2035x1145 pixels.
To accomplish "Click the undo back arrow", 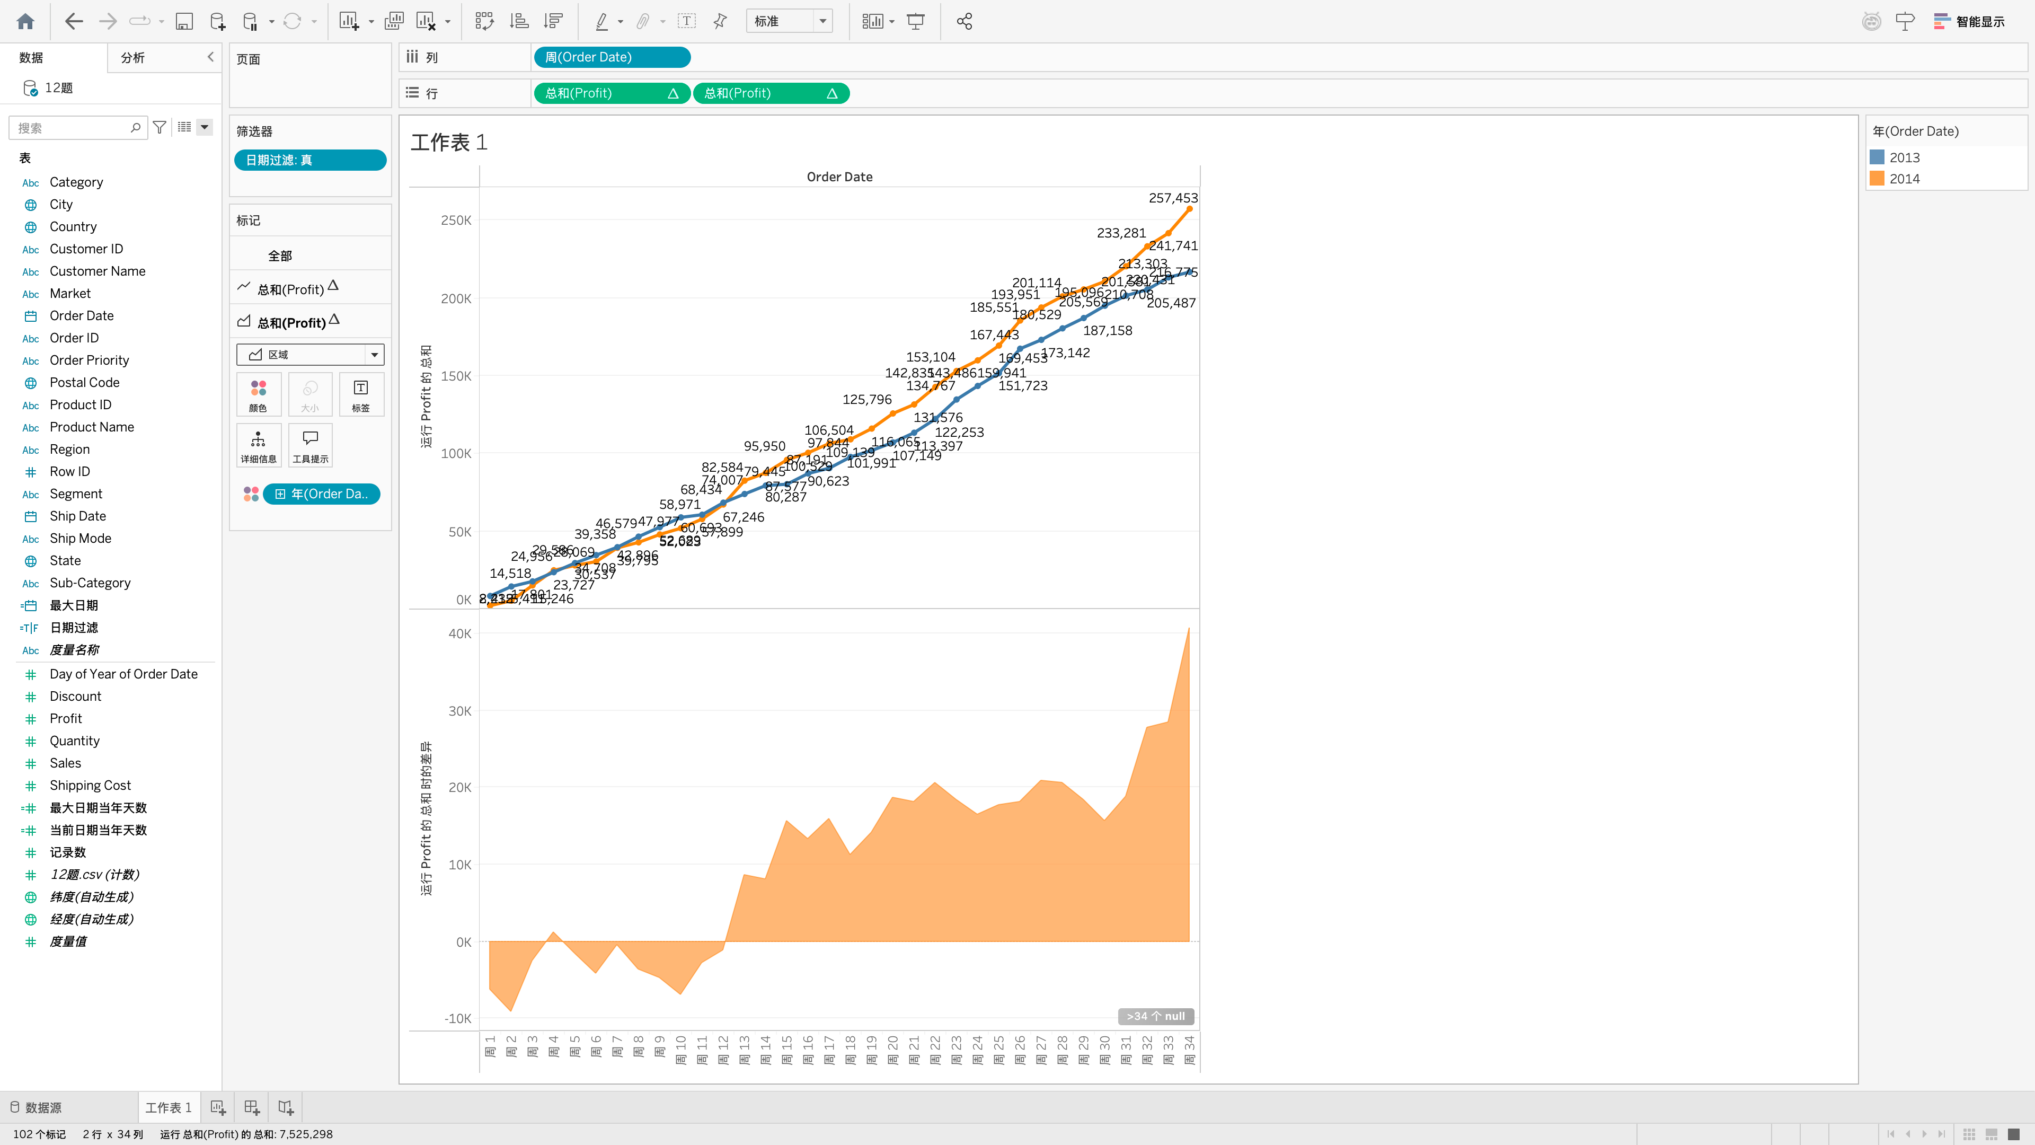I will [x=74, y=21].
